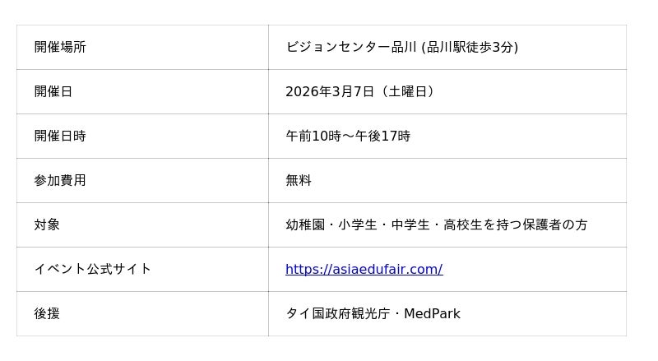Click the 開催場所 label

click(60, 47)
